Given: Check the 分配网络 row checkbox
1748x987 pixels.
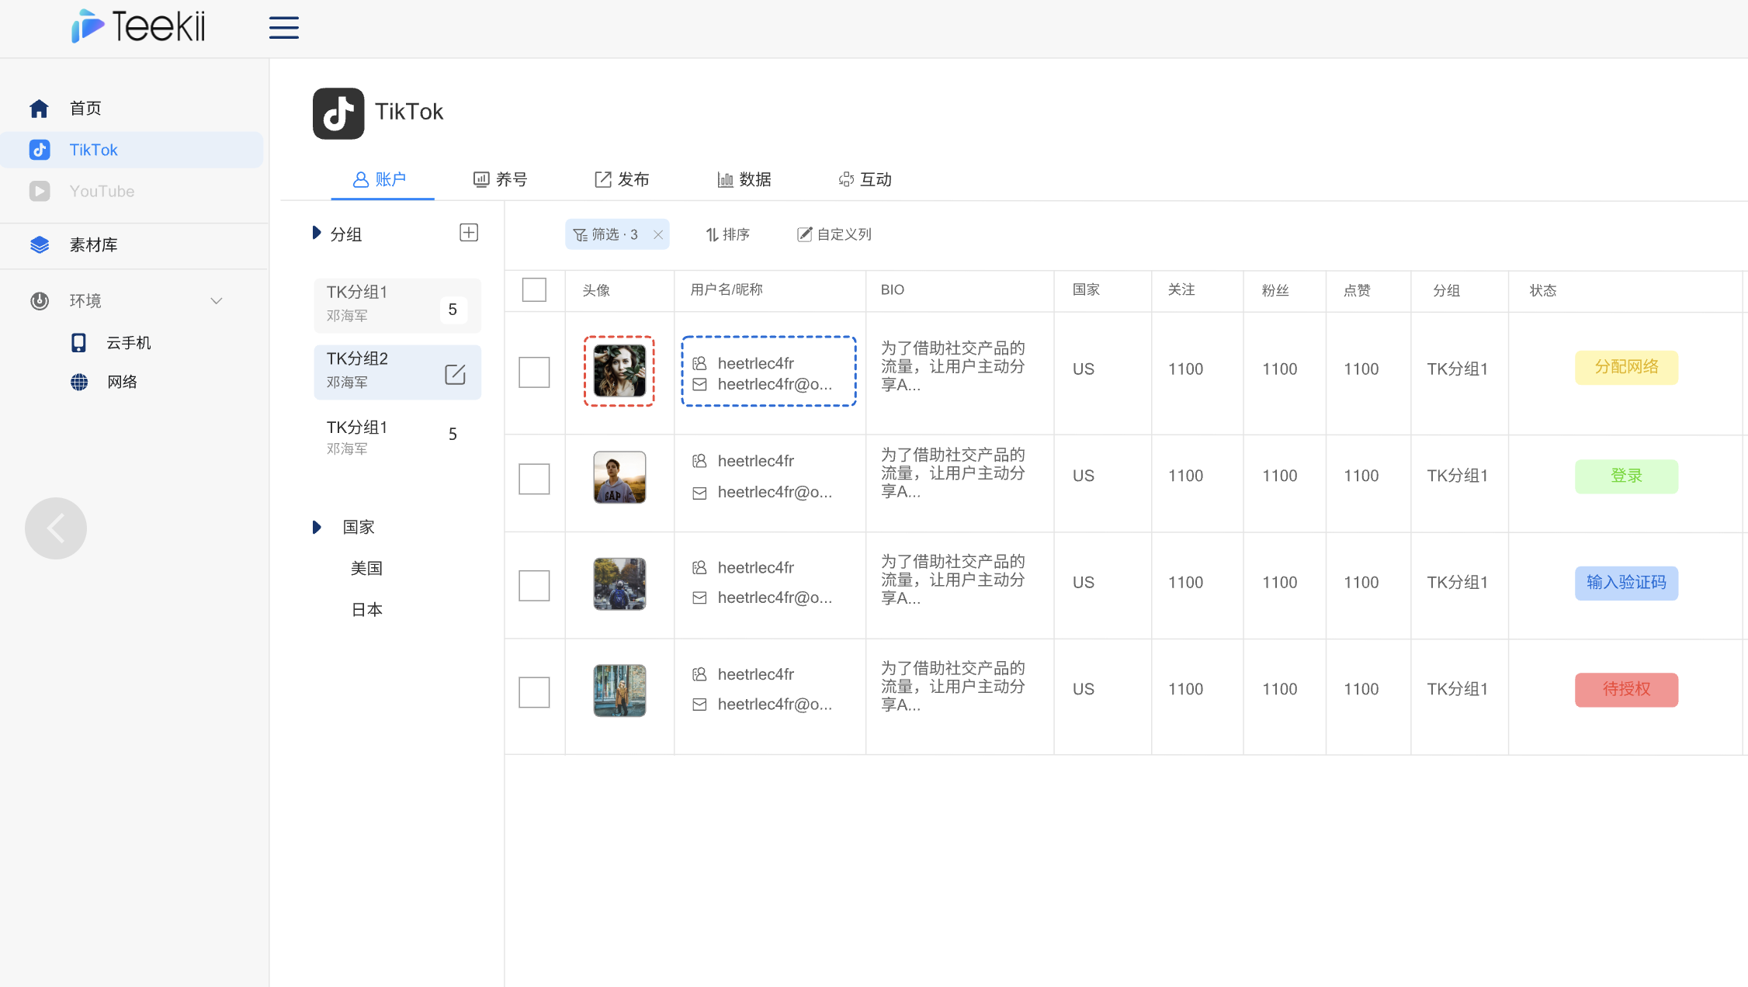Looking at the screenshot, I should [x=534, y=372].
